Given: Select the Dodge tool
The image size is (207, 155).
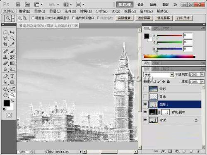Looking at the screenshot, I should click(12, 69).
